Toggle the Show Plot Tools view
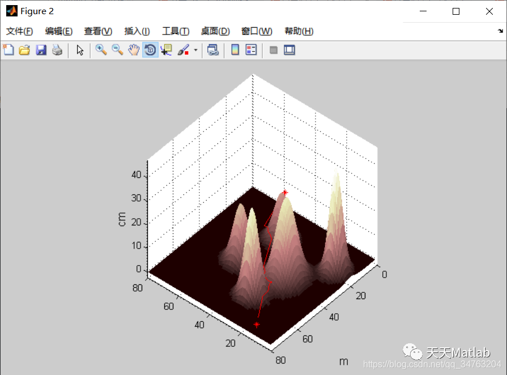 (x=288, y=50)
